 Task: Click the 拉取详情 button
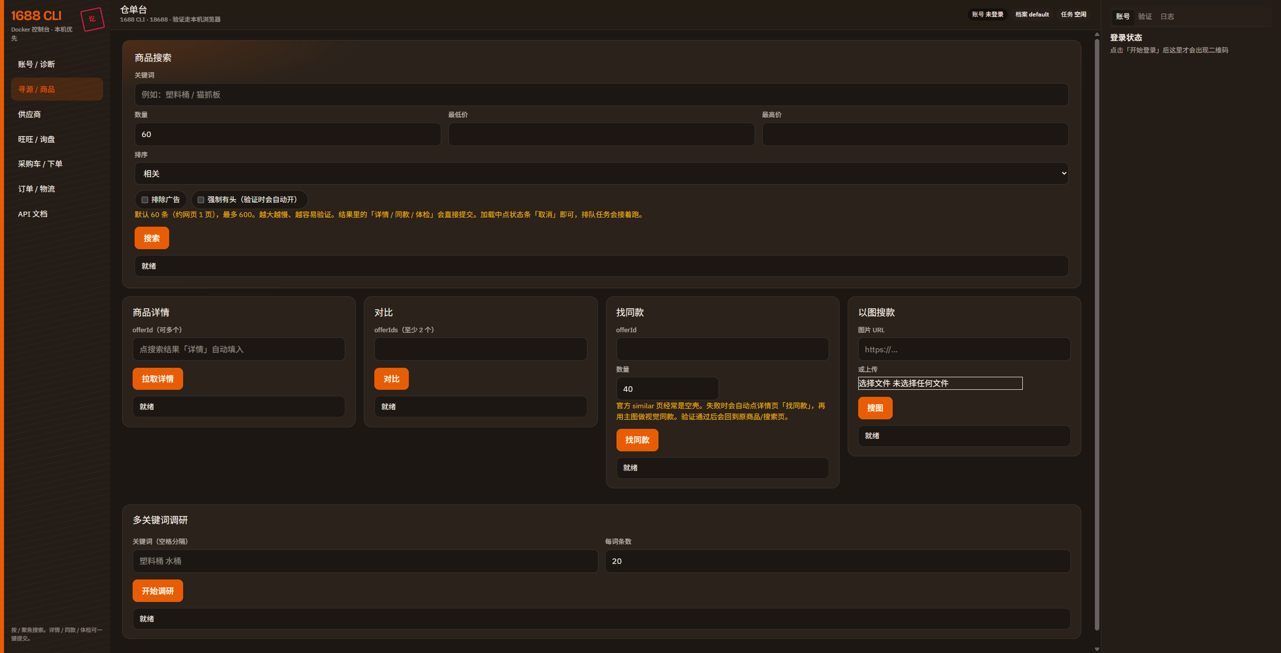(x=158, y=379)
